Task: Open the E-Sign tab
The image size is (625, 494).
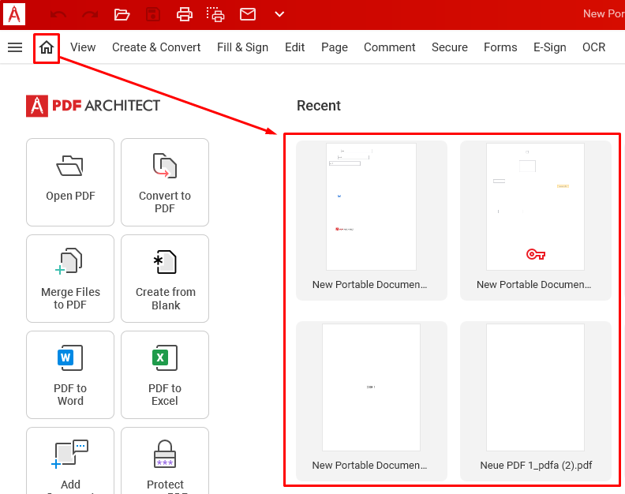Action: point(550,47)
